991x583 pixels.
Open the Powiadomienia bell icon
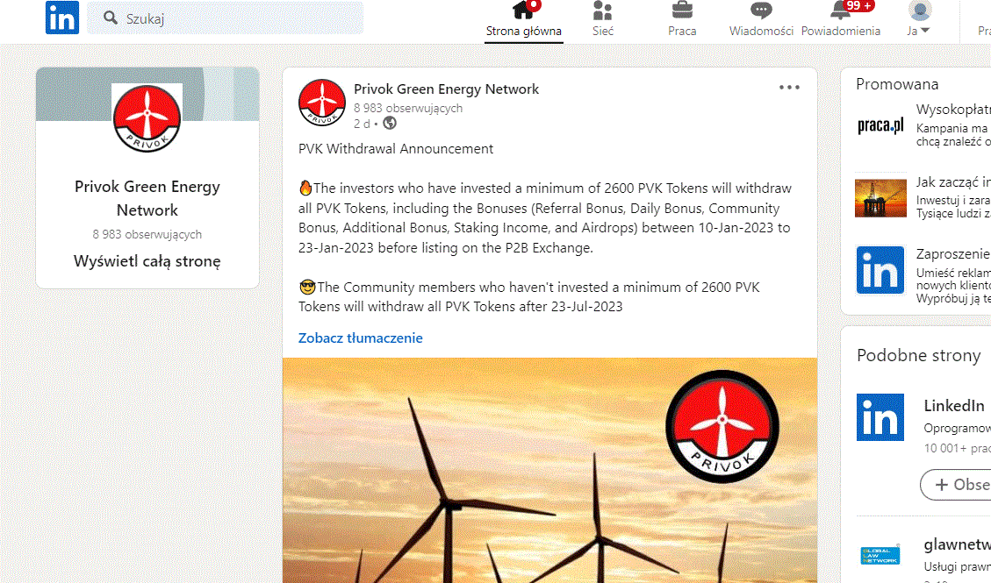(840, 11)
